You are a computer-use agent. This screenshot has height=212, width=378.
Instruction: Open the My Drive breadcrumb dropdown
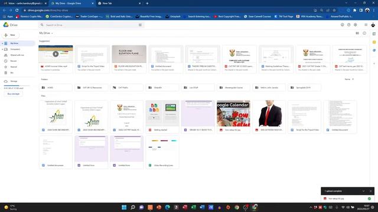[45, 33]
